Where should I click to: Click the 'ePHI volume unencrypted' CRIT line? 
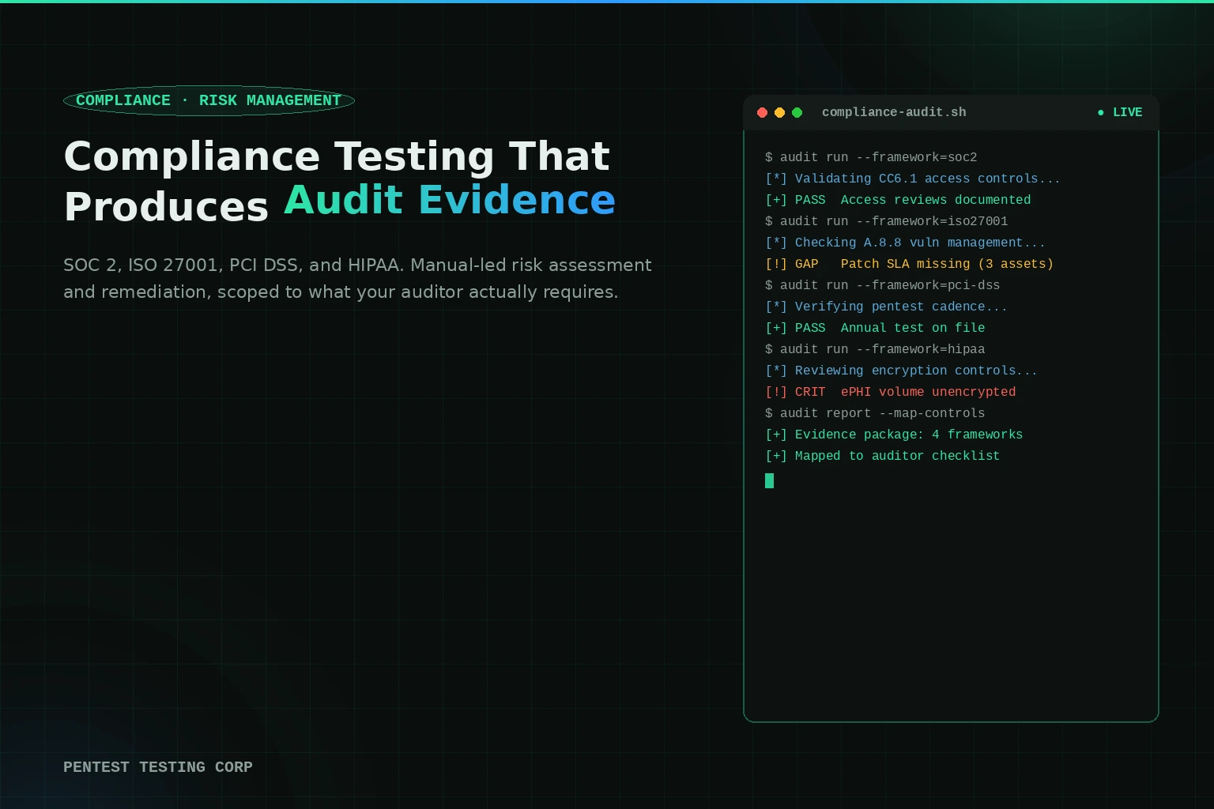[x=890, y=392]
